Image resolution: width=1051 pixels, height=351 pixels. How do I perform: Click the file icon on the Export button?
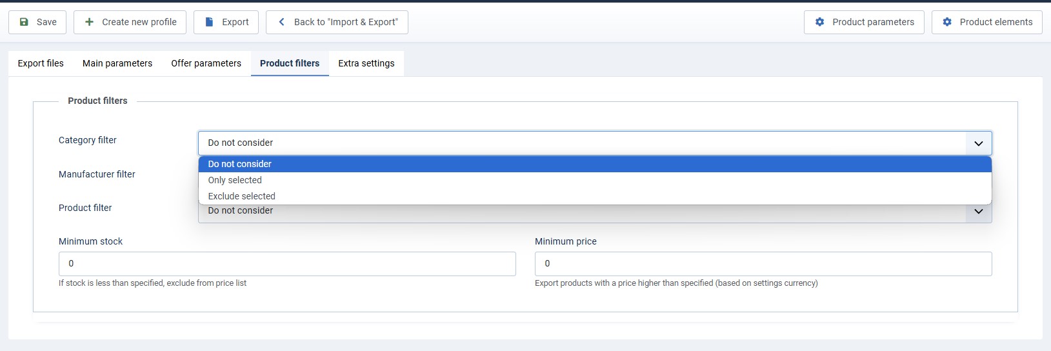click(209, 22)
